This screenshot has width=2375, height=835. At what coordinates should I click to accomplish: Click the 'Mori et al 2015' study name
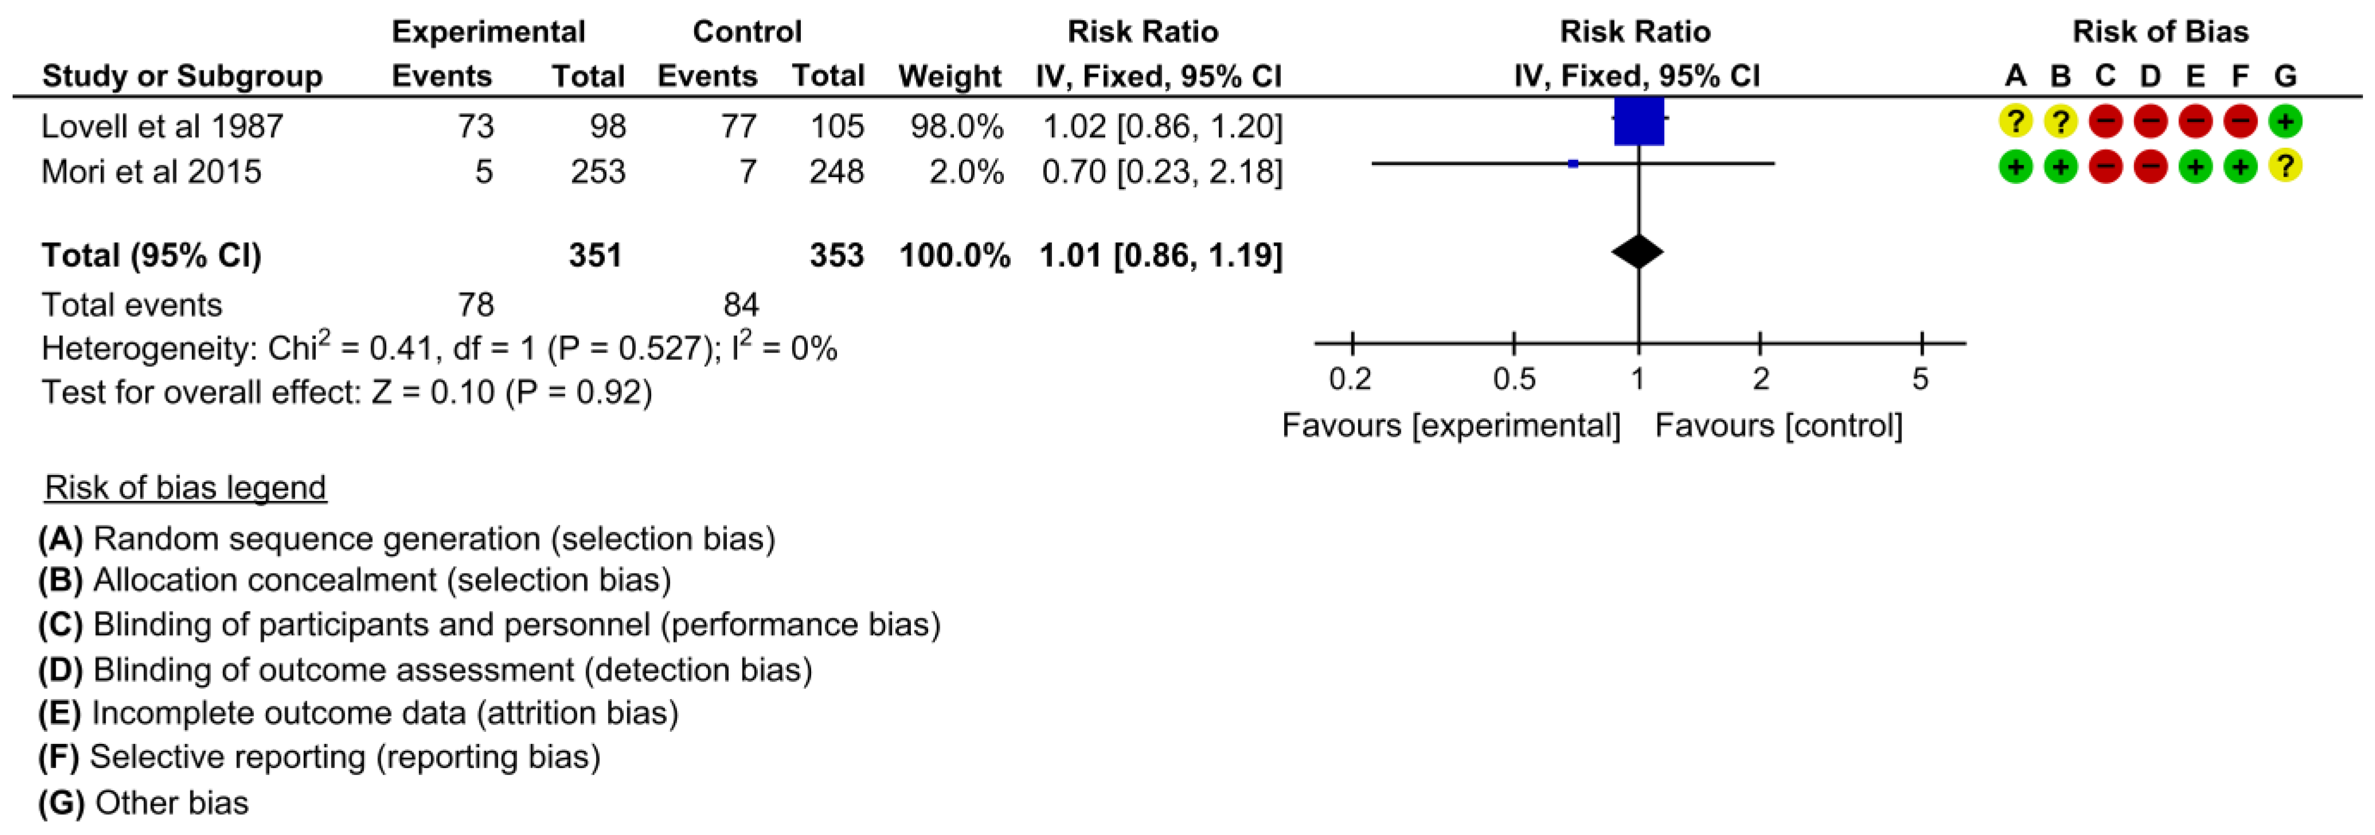point(151,171)
